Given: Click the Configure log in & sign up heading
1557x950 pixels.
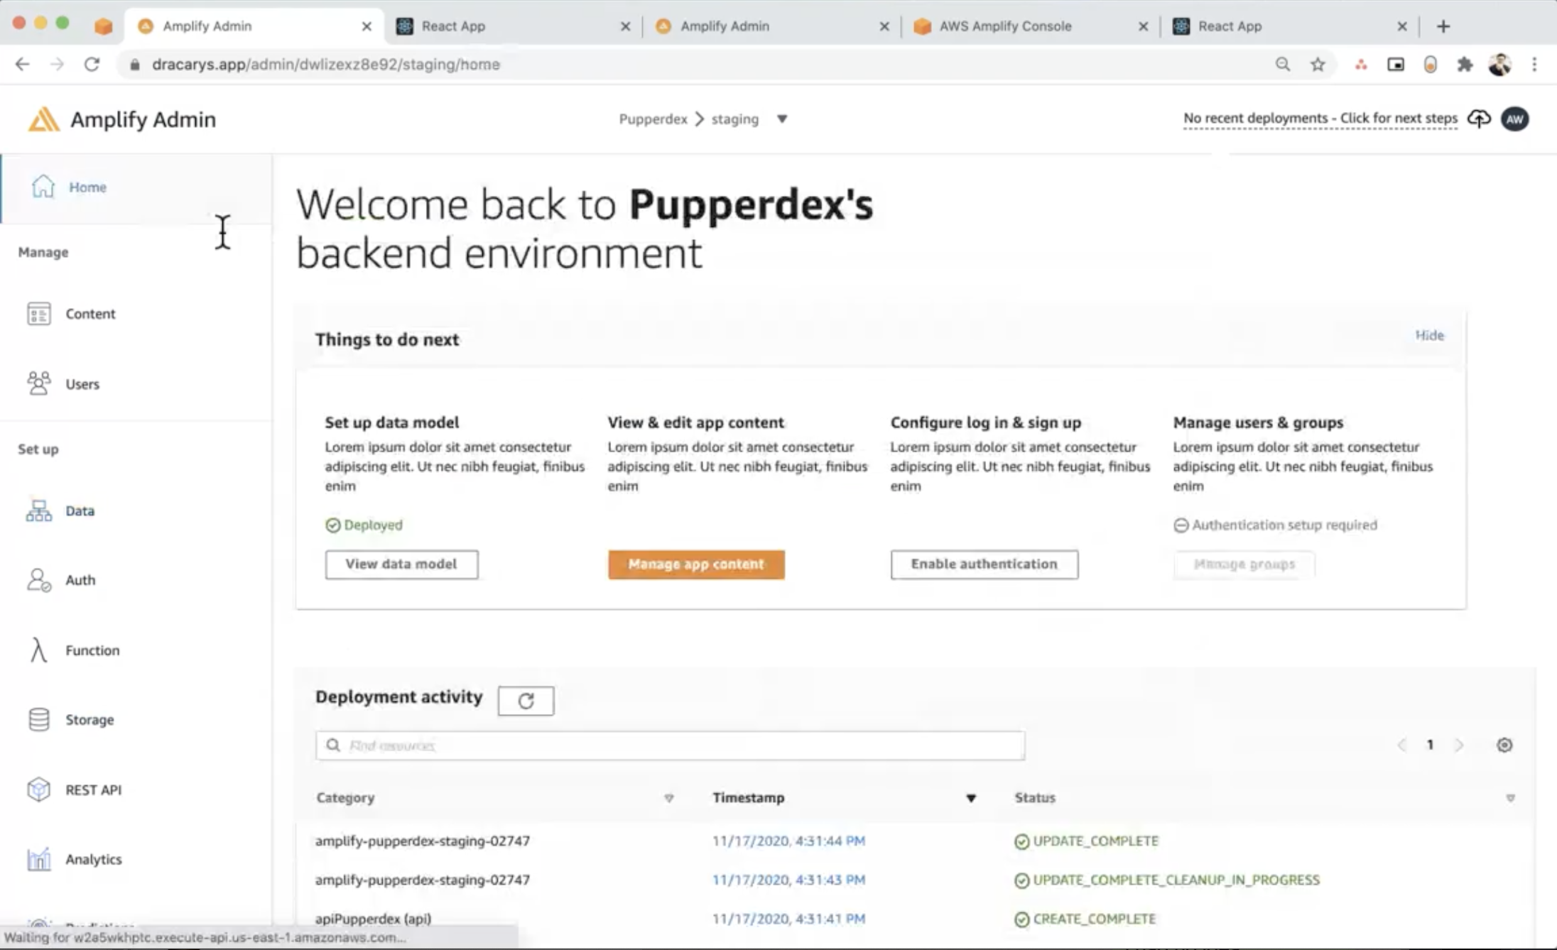Looking at the screenshot, I should 986,422.
